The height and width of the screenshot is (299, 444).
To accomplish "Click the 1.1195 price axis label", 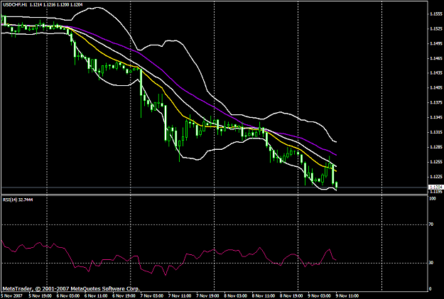I will point(436,192).
